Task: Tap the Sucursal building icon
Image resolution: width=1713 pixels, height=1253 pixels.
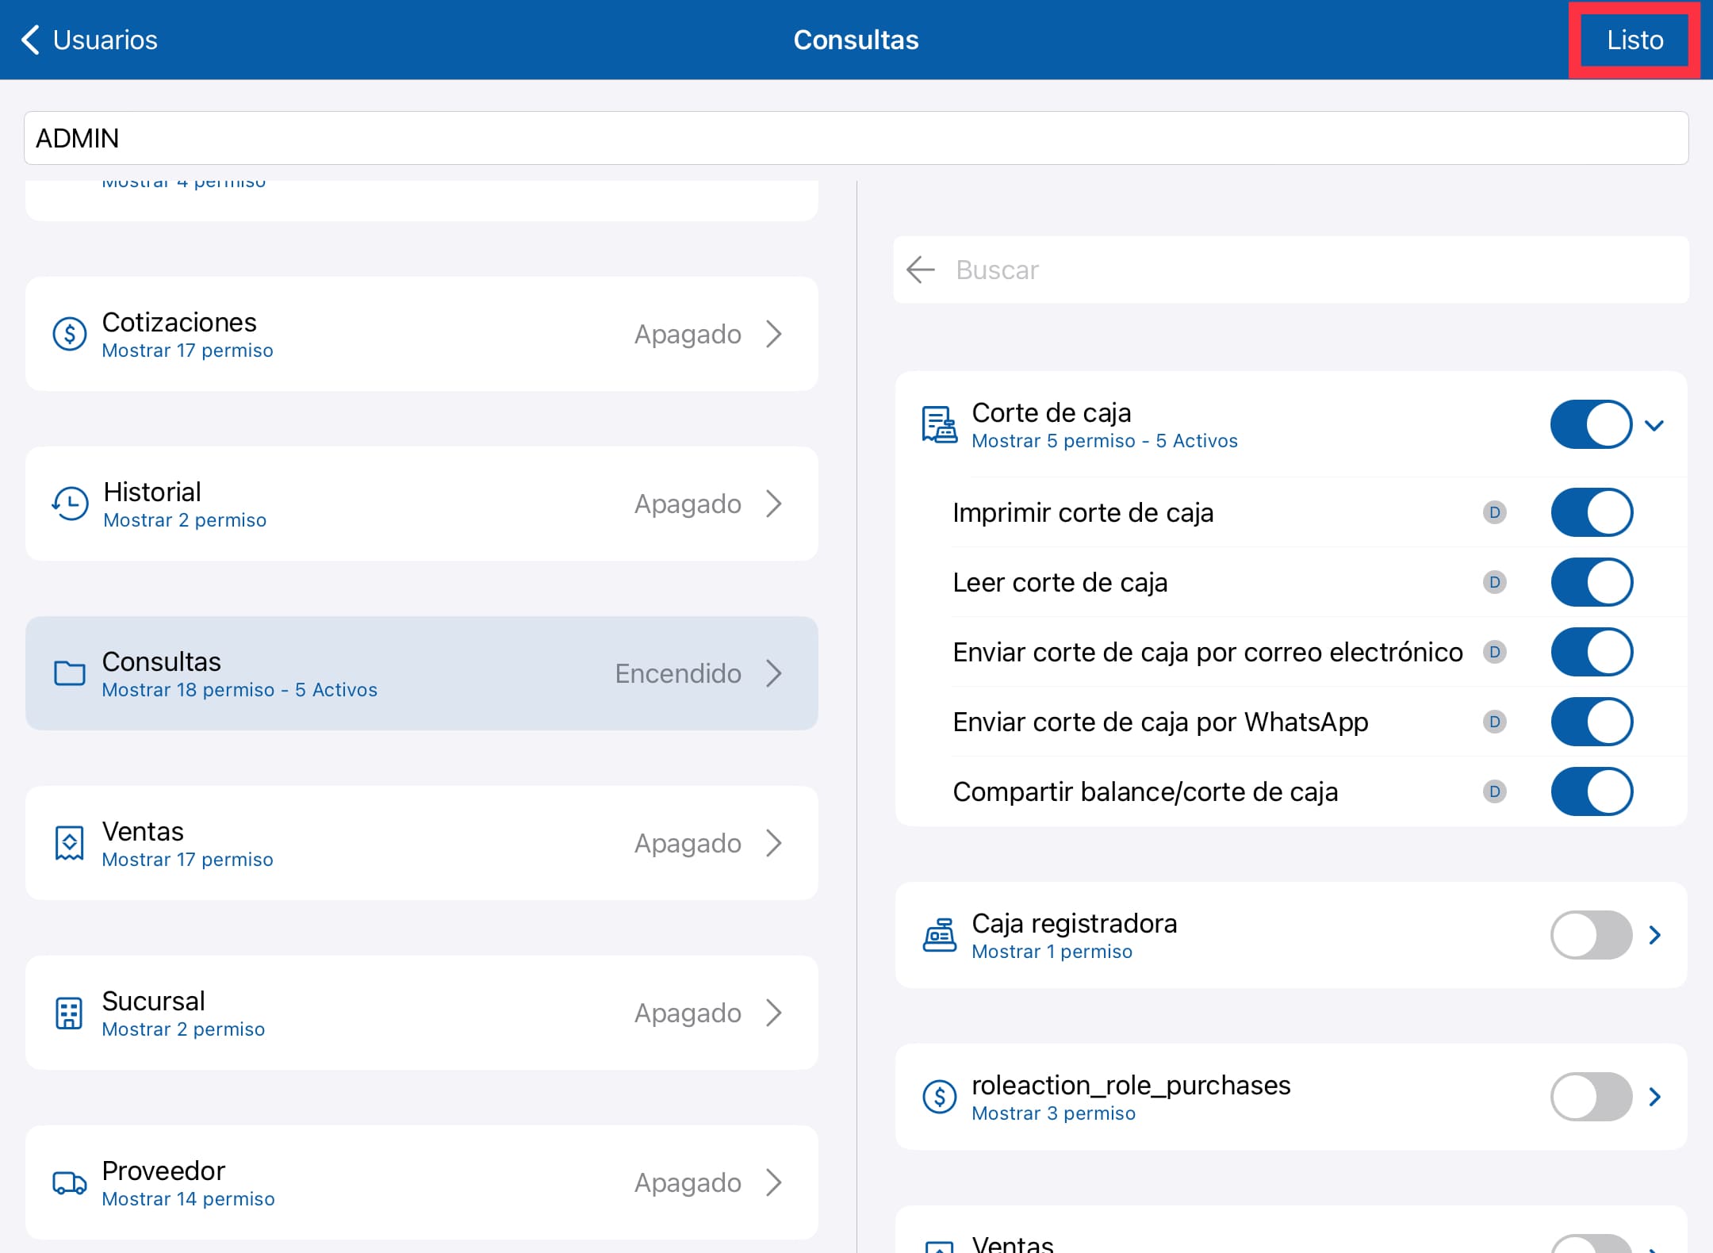Action: tap(69, 1013)
